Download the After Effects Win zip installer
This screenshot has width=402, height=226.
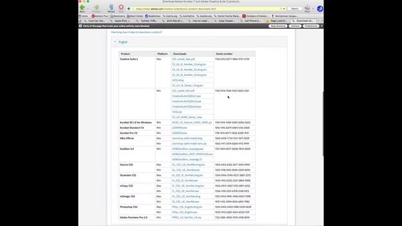189,144
